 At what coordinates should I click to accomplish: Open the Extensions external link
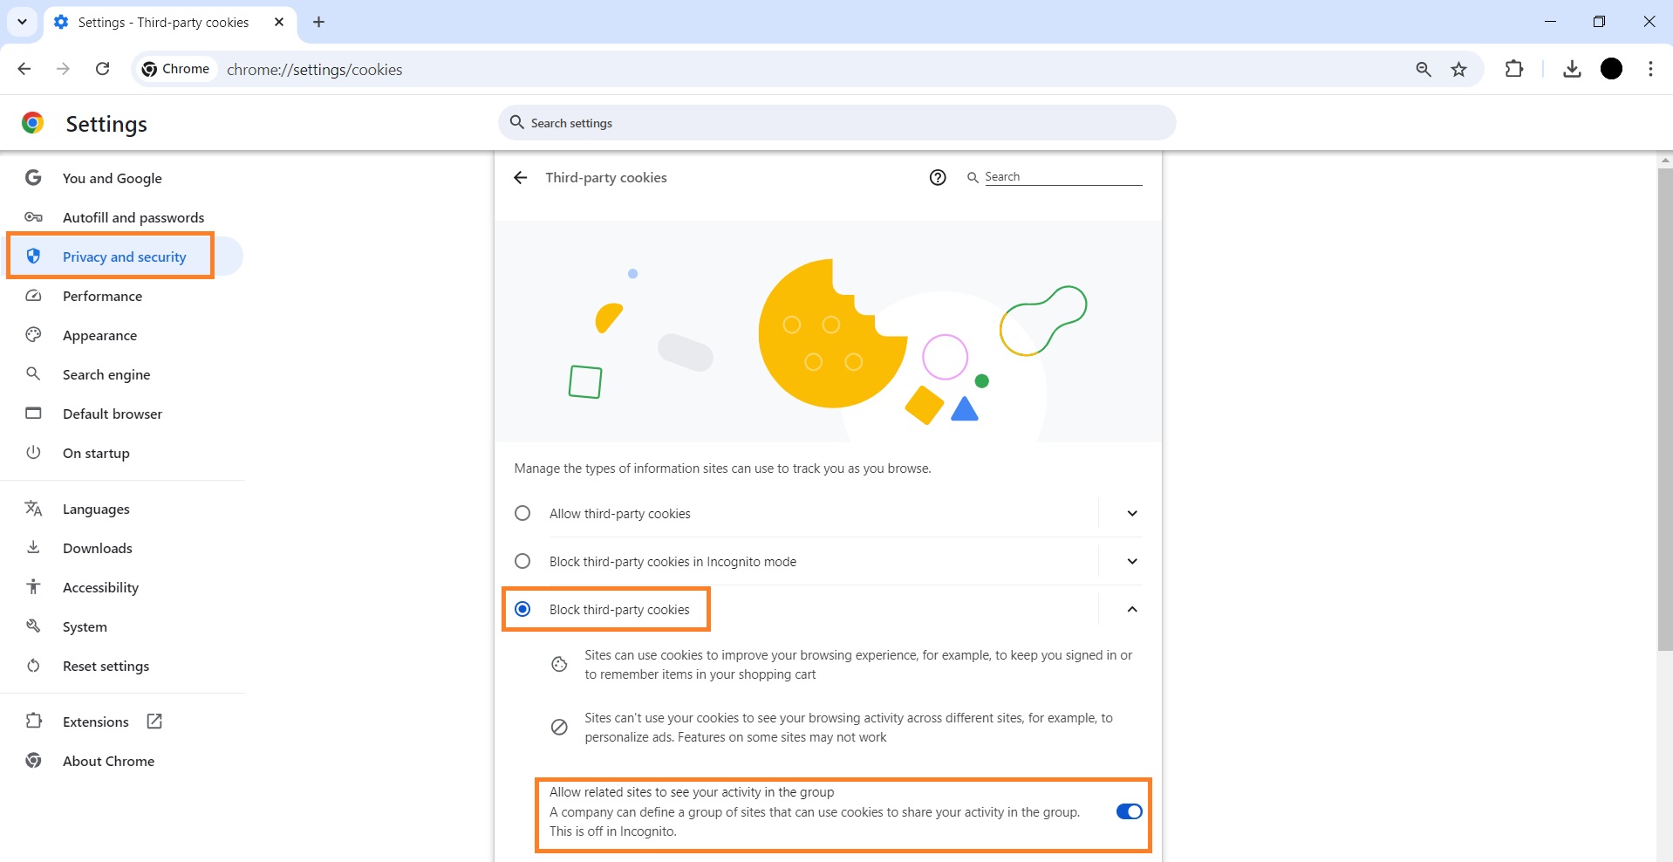pos(154,722)
